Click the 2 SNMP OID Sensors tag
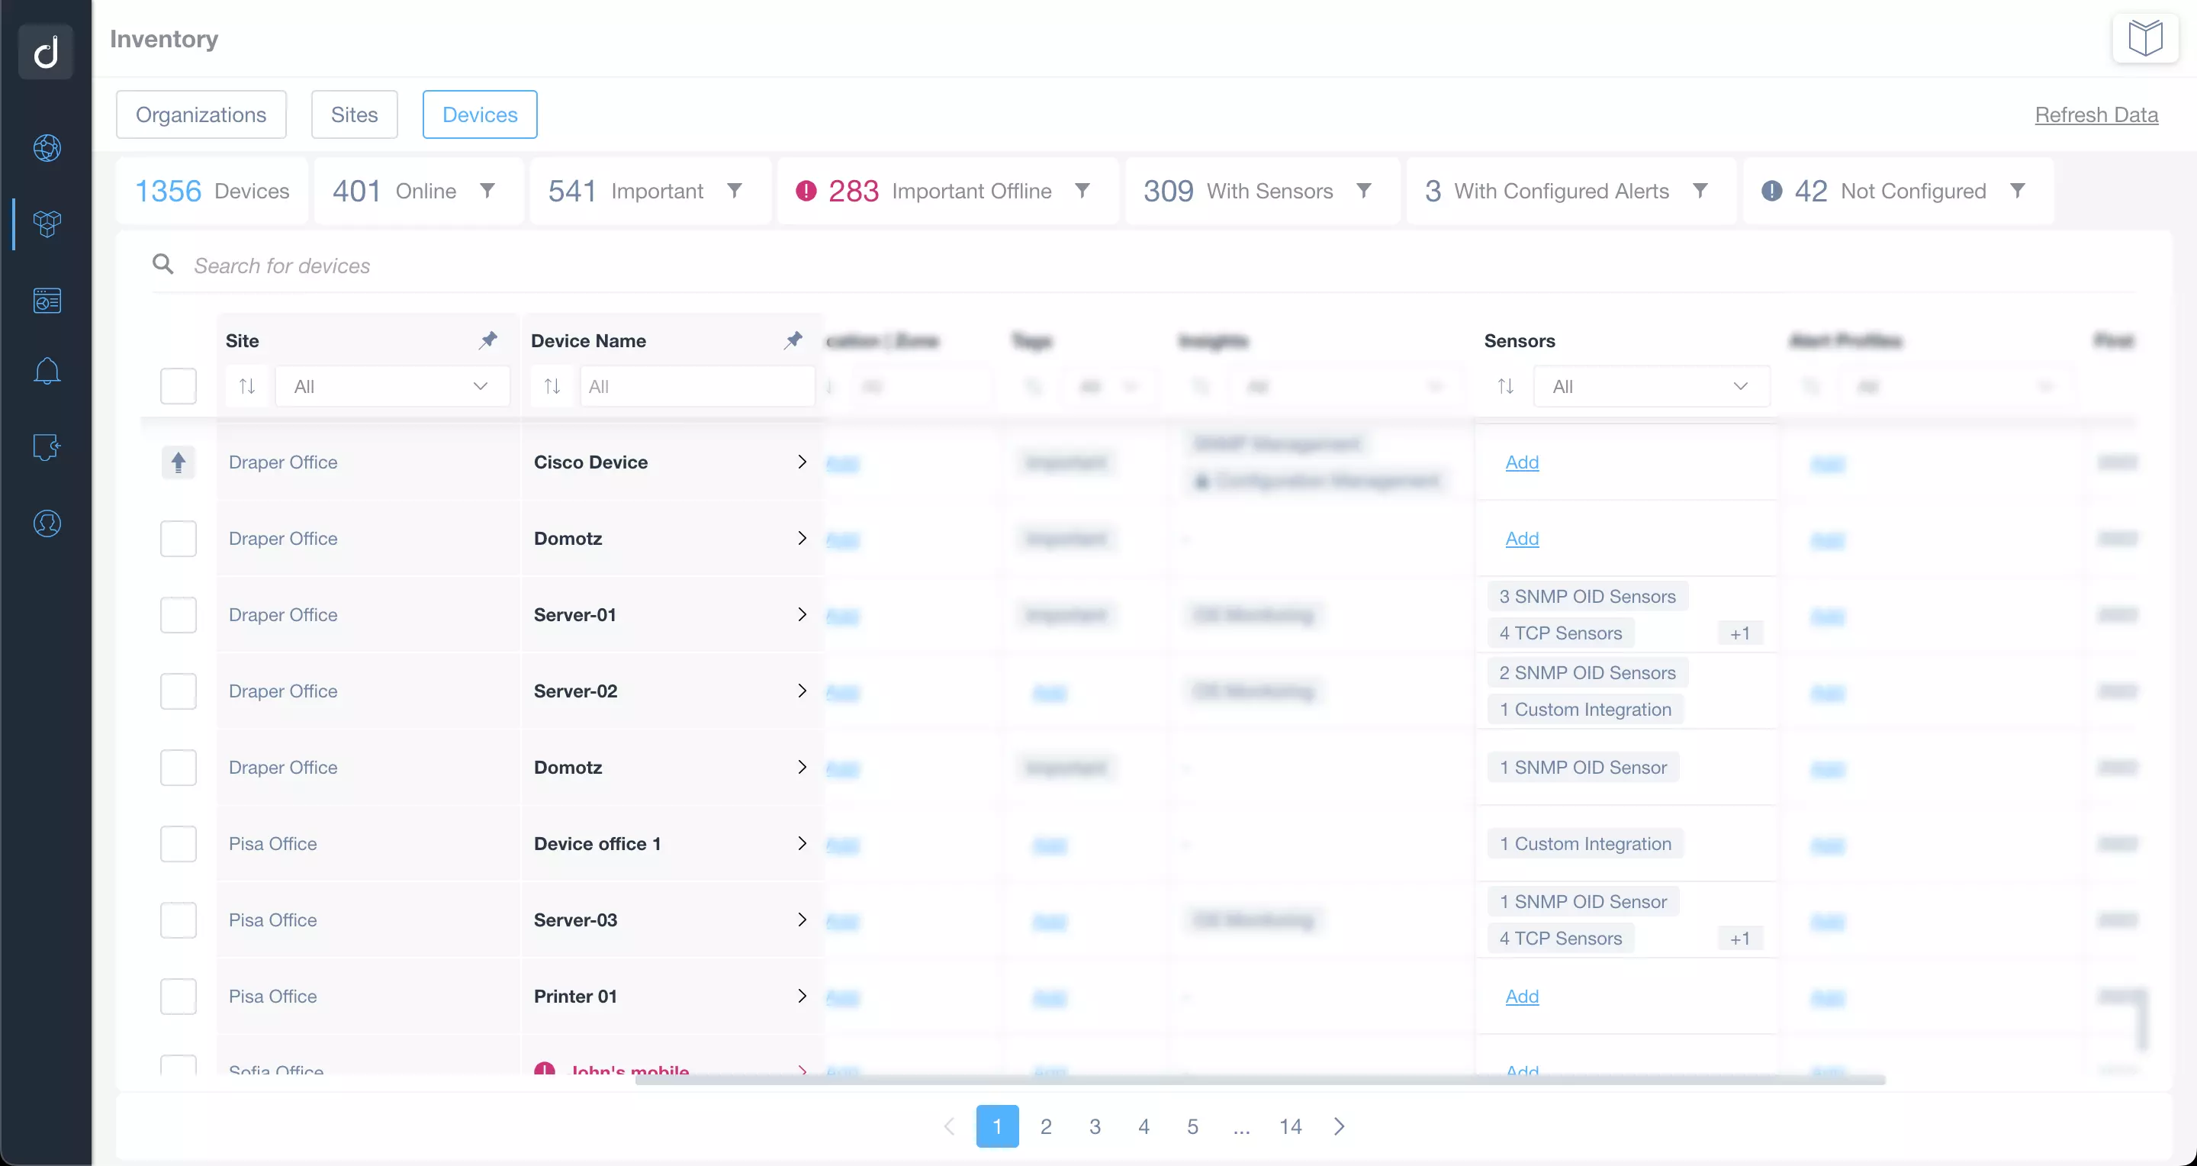Image resolution: width=2197 pixels, height=1166 pixels. click(x=1587, y=673)
